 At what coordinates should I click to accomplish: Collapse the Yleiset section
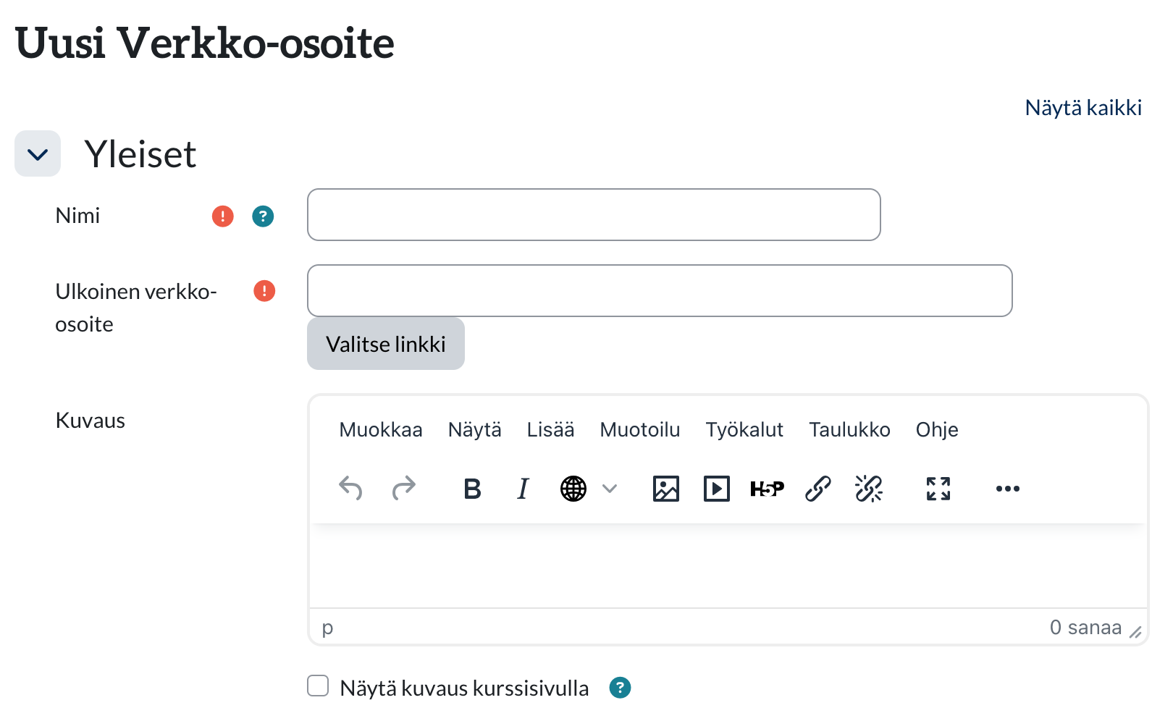[38, 154]
